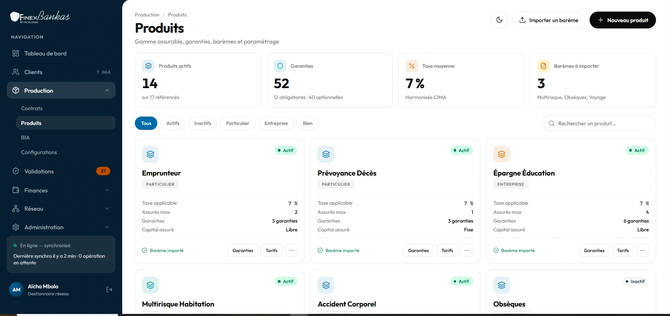The width and height of the screenshot is (670, 316).
Task: Open Garanties for Prévoyance Décès
Action: 418,250
